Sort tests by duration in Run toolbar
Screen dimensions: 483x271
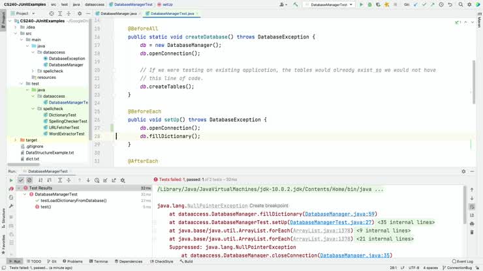(50, 180)
